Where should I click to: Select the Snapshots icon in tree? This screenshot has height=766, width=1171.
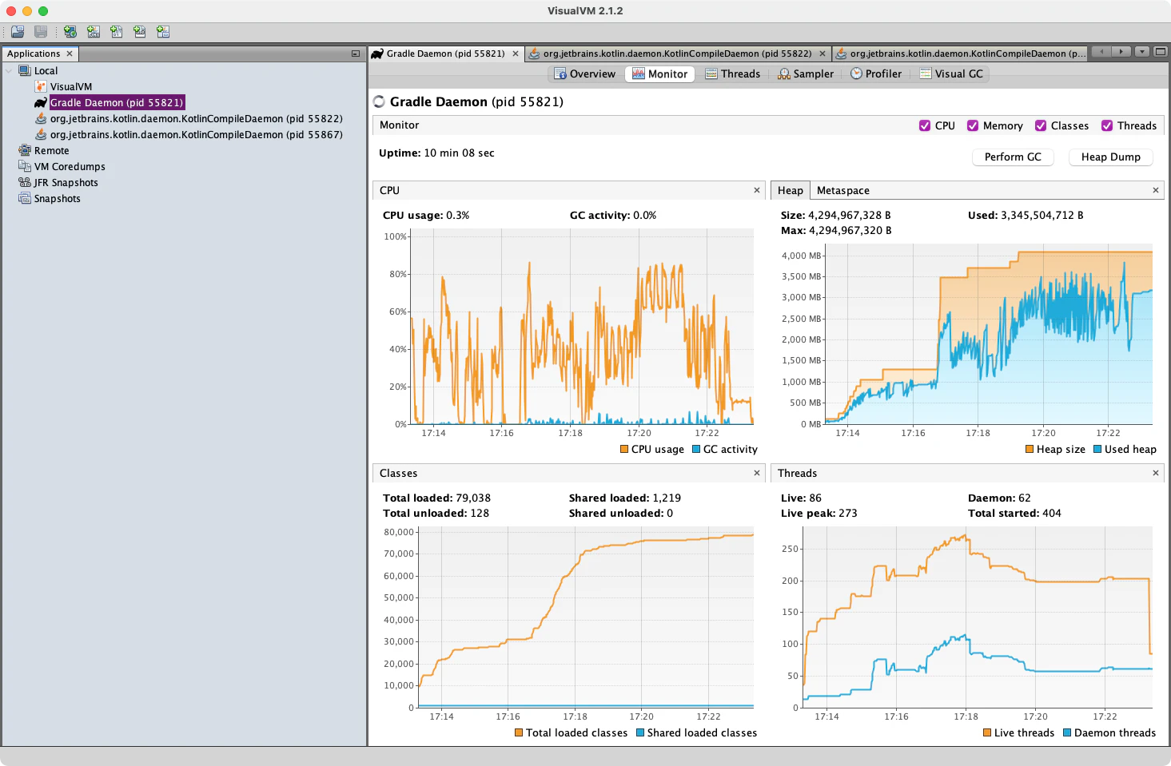tap(25, 198)
